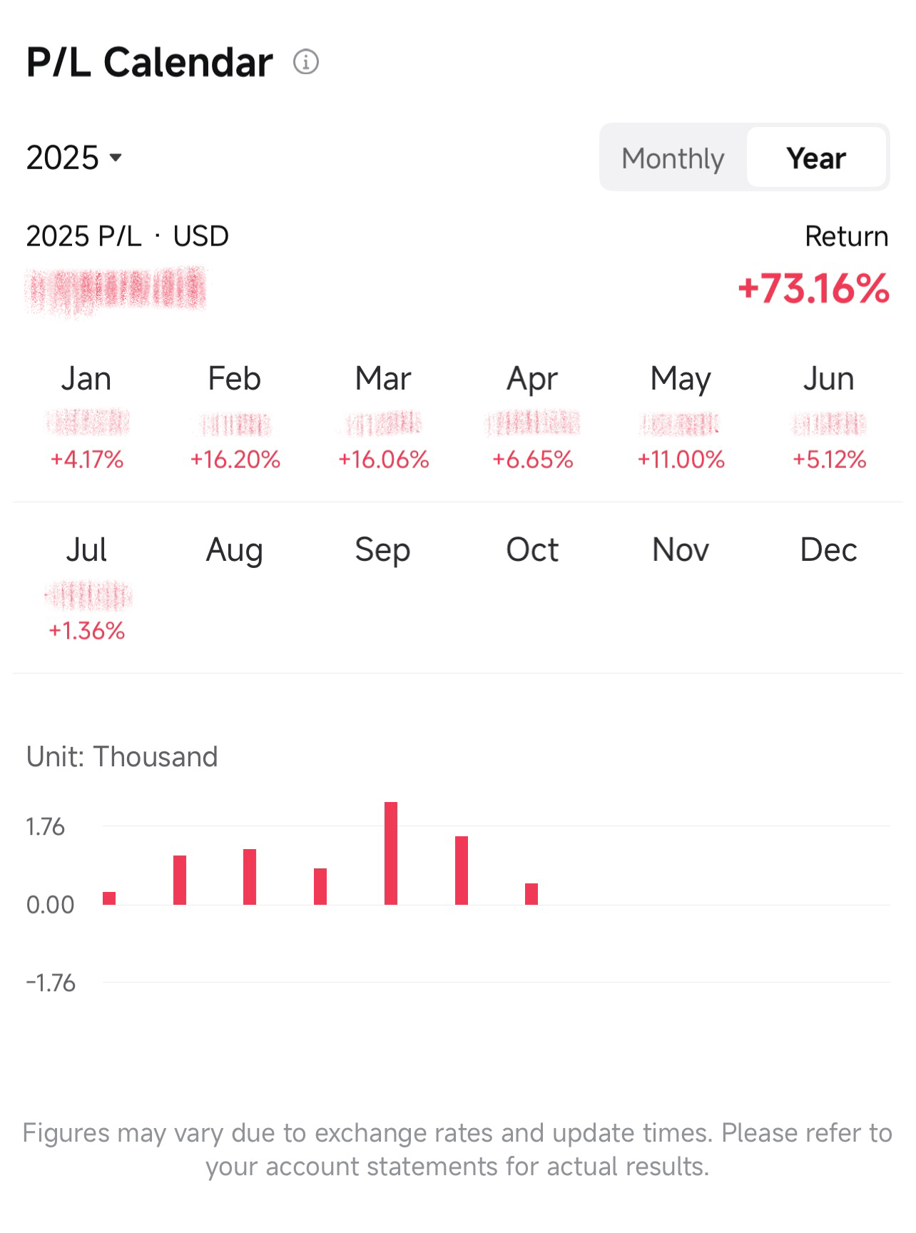Select the Mar month entry
The height and width of the screenshot is (1233, 916).
383,417
